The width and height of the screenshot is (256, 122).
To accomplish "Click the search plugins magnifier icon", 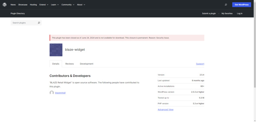I will point(39,23).
